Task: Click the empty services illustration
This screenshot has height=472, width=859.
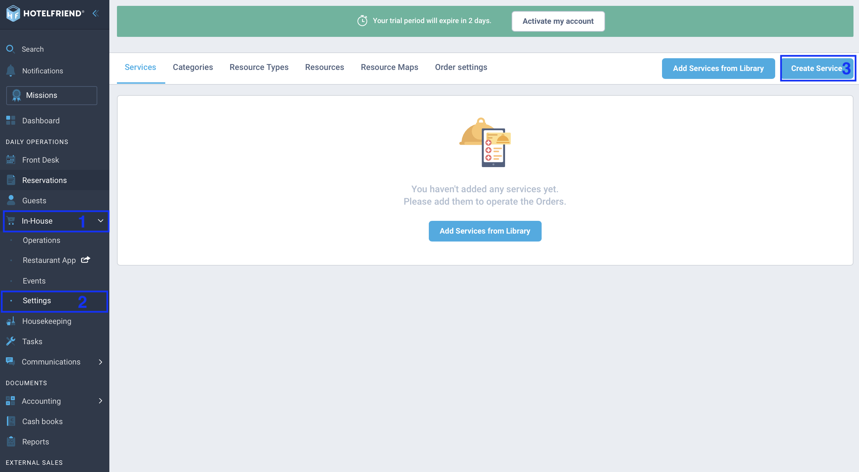Action: [x=485, y=142]
